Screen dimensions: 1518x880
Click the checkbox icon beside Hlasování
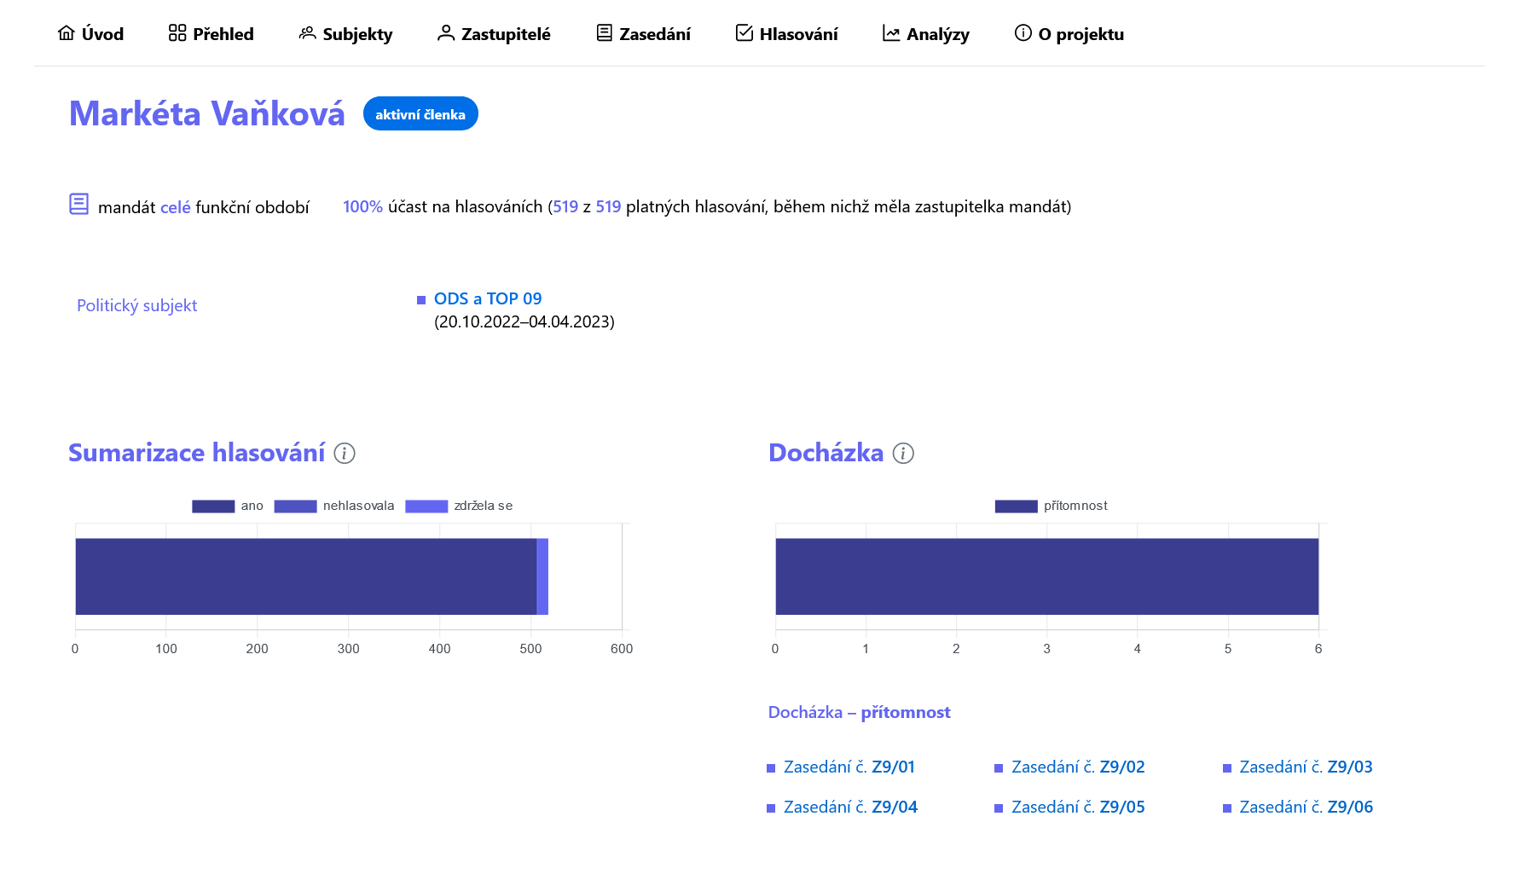(x=744, y=33)
